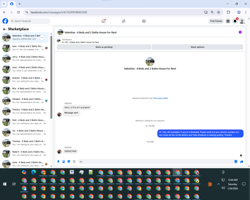Image resolution: width=250 pixels, height=200 pixels.
Task: Go back using the Marketplace arrow
Action: click(x=4, y=29)
